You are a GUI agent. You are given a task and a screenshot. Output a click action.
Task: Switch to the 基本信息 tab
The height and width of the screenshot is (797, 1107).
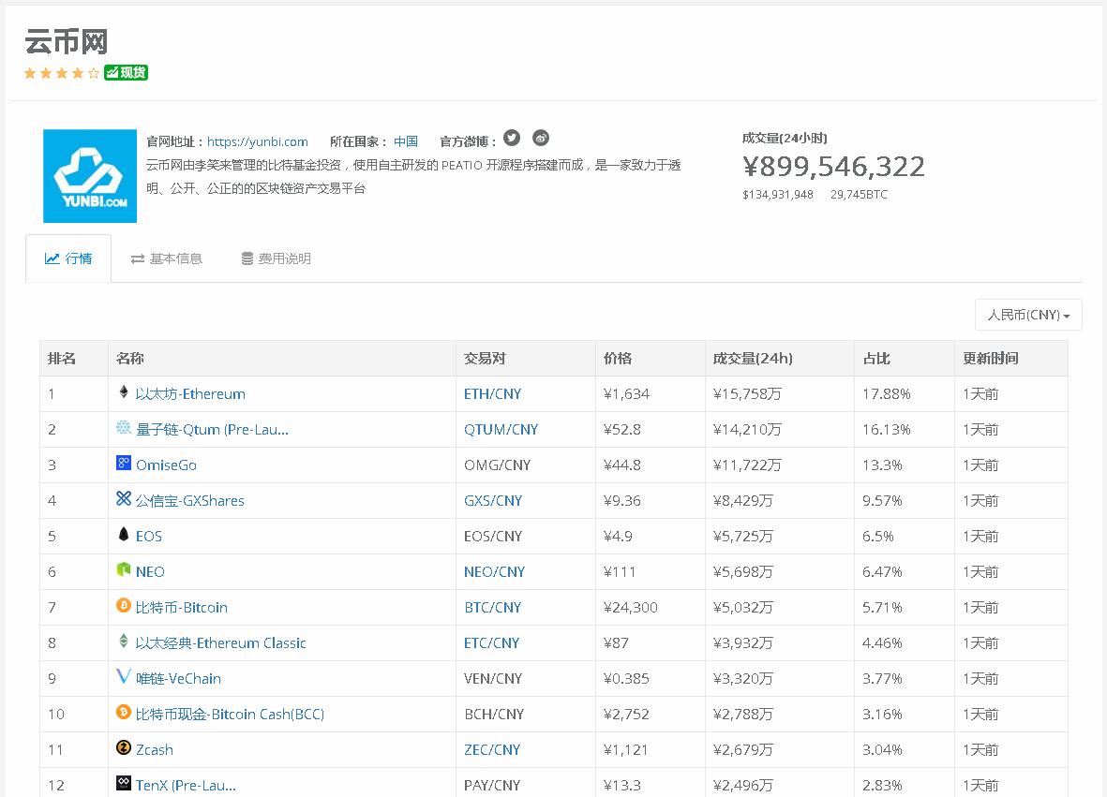pyautogui.click(x=166, y=258)
